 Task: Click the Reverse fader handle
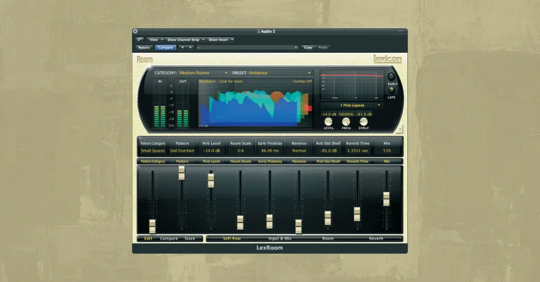299,227
